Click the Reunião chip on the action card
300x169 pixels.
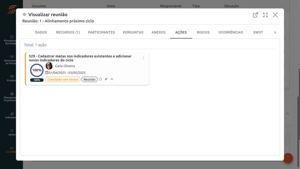[x=89, y=79]
